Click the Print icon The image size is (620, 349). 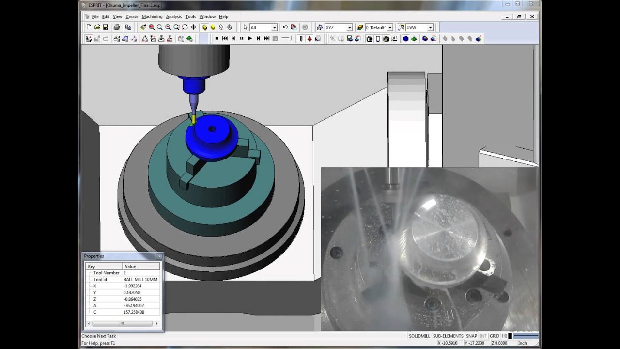click(x=117, y=27)
